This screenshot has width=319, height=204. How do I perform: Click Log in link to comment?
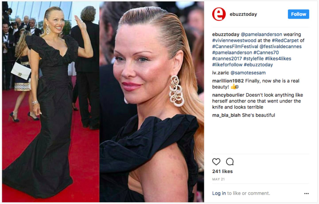pyautogui.click(x=219, y=193)
